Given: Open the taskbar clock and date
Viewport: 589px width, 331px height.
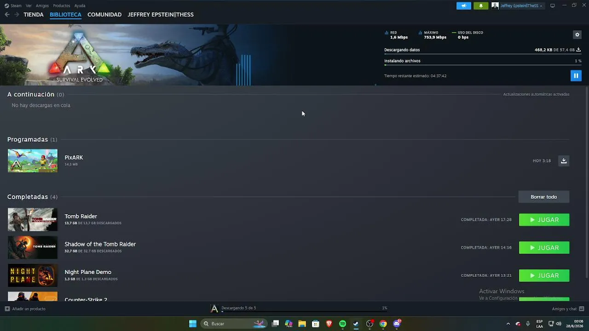Looking at the screenshot, I should tap(575, 324).
